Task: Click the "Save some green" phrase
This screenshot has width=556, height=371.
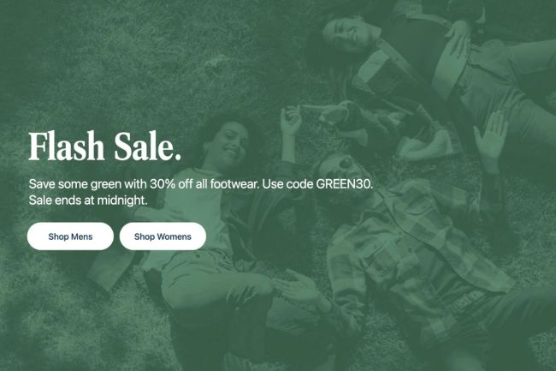Action: (x=74, y=184)
